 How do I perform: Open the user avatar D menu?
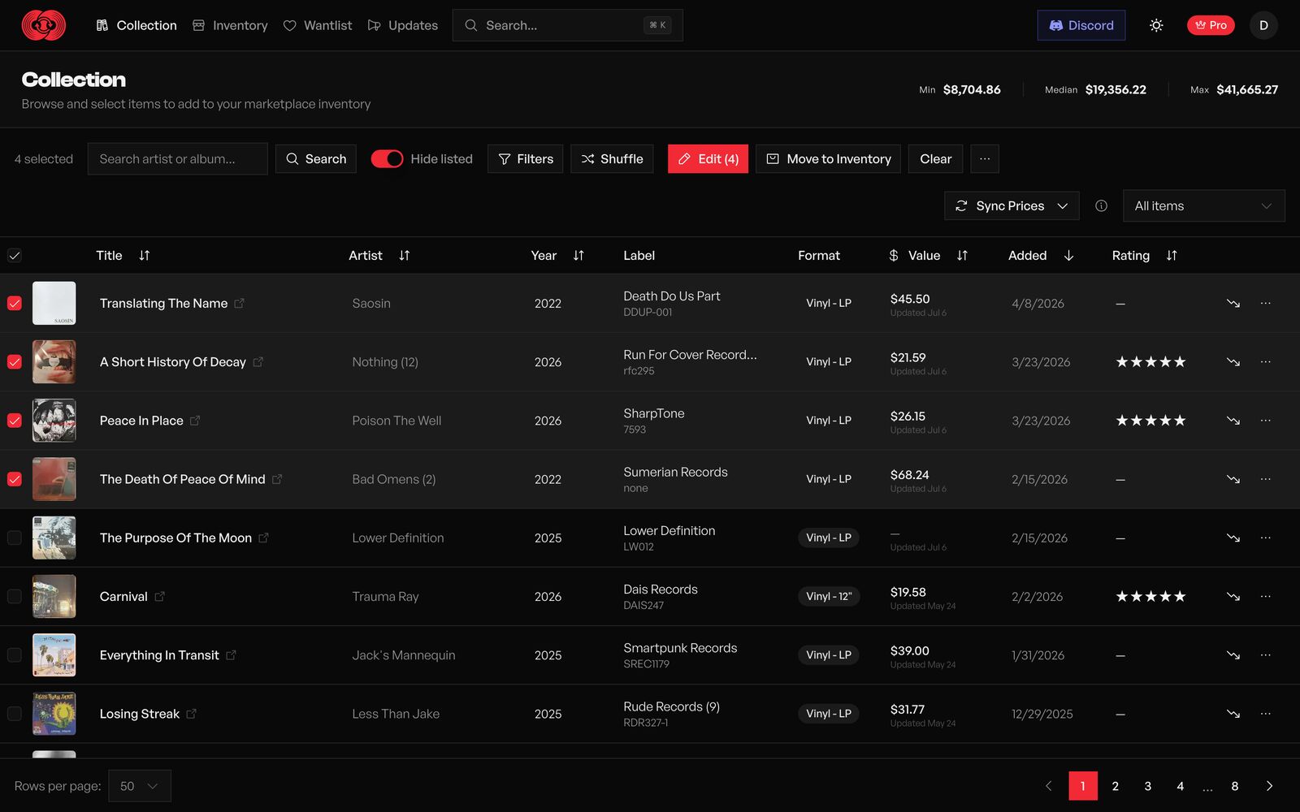(1263, 25)
